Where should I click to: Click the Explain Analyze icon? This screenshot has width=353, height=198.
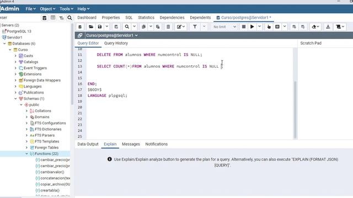(277, 27)
